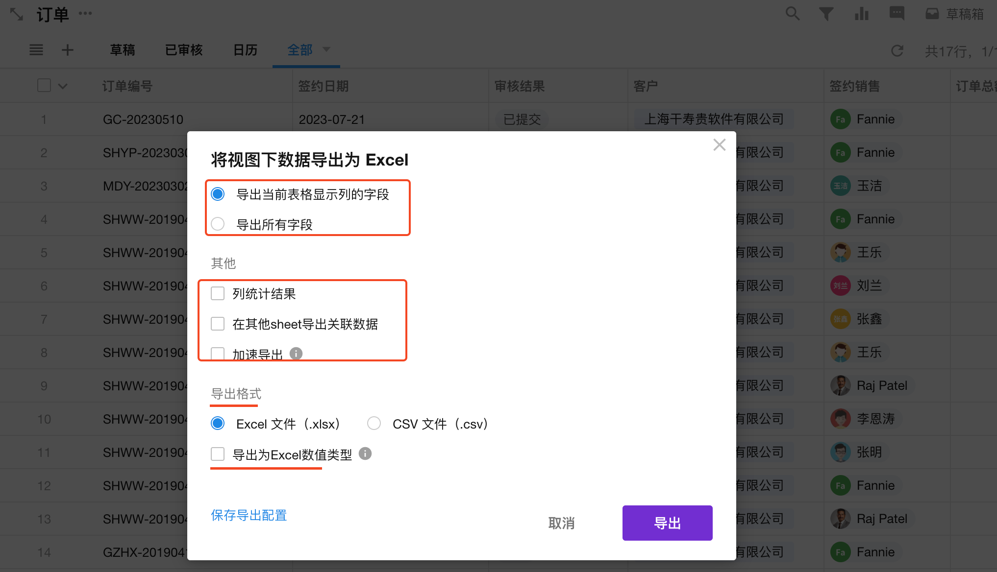Screen dimensions: 997x572
Task: Switch to the 已审核 tab
Action: click(x=184, y=50)
